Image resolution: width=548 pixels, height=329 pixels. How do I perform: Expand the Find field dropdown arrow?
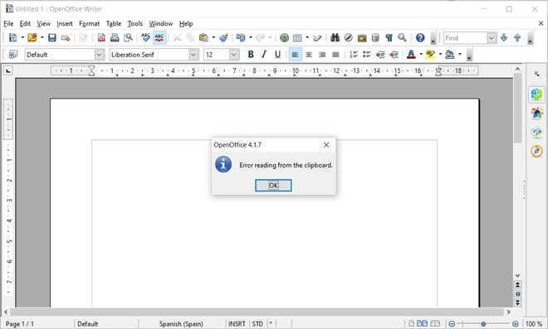492,37
